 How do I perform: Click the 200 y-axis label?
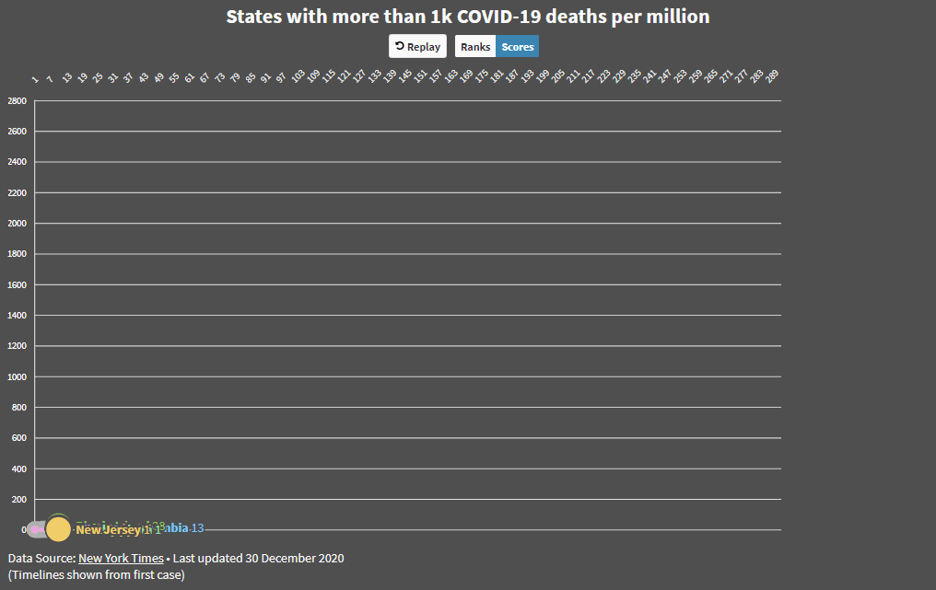tap(18, 500)
